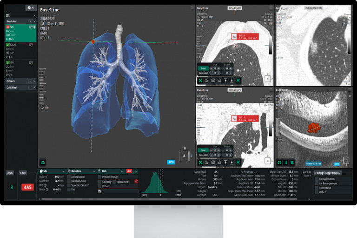Expand the Calcified section

coord(34,88)
